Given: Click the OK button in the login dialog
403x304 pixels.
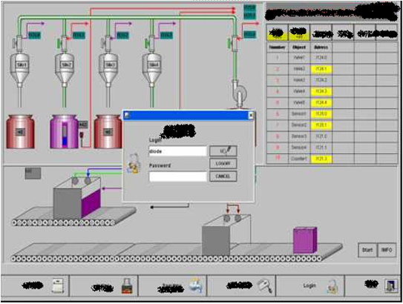Looking at the screenshot, I should tap(223, 151).
